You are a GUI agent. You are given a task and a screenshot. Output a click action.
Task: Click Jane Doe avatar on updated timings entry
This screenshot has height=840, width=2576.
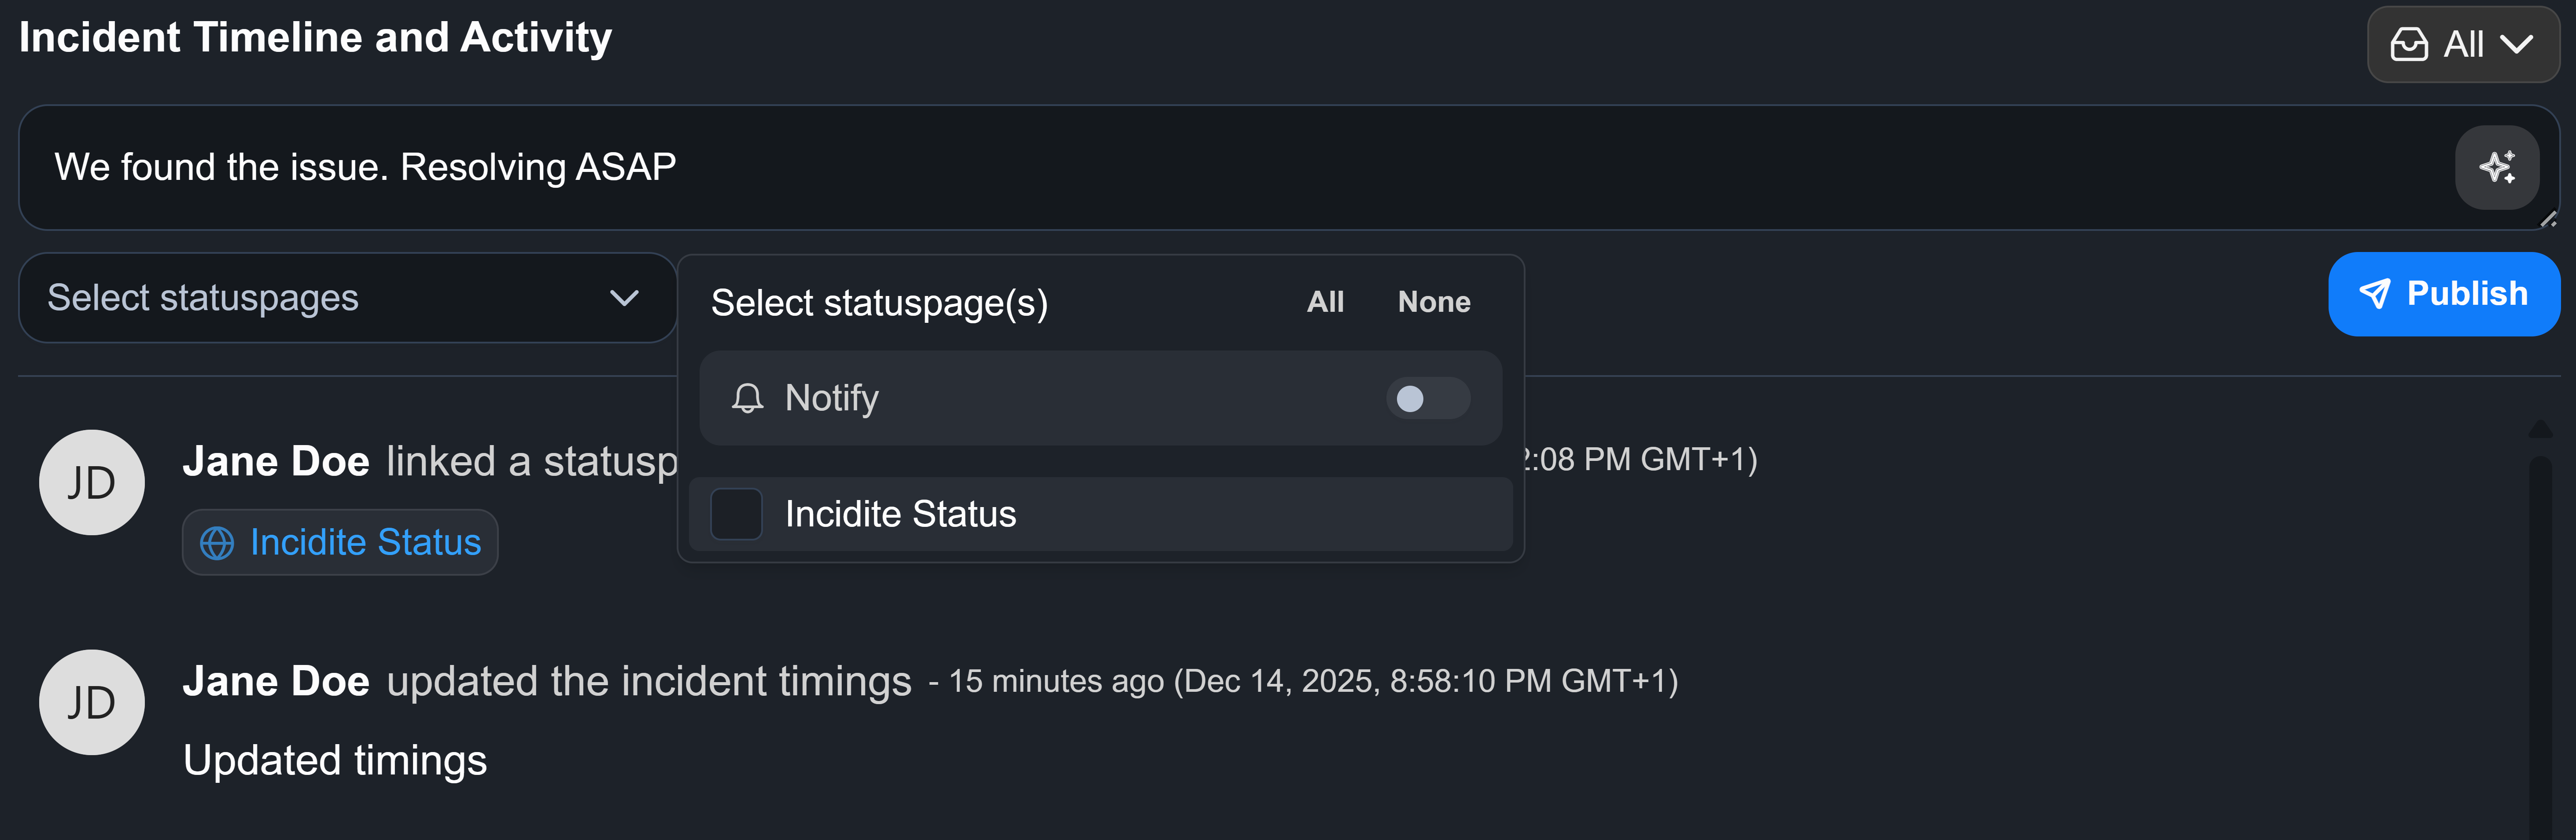coord(91,702)
